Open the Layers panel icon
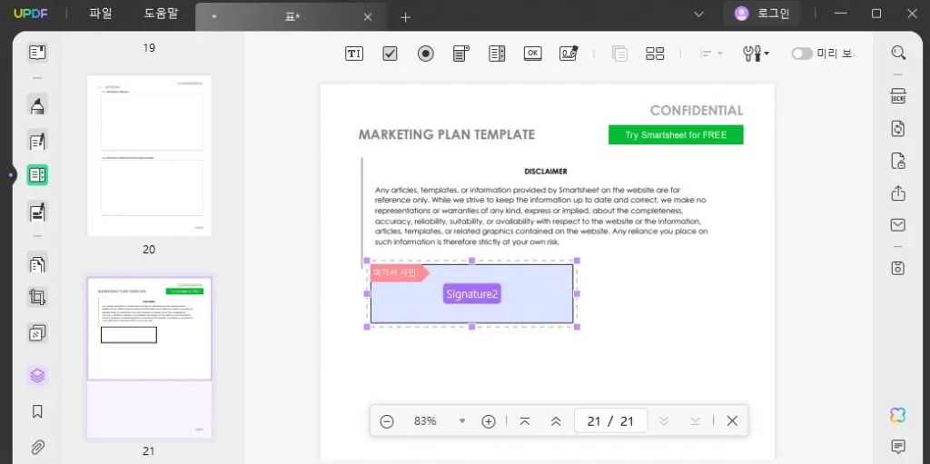The width and height of the screenshot is (930, 464). coord(37,376)
